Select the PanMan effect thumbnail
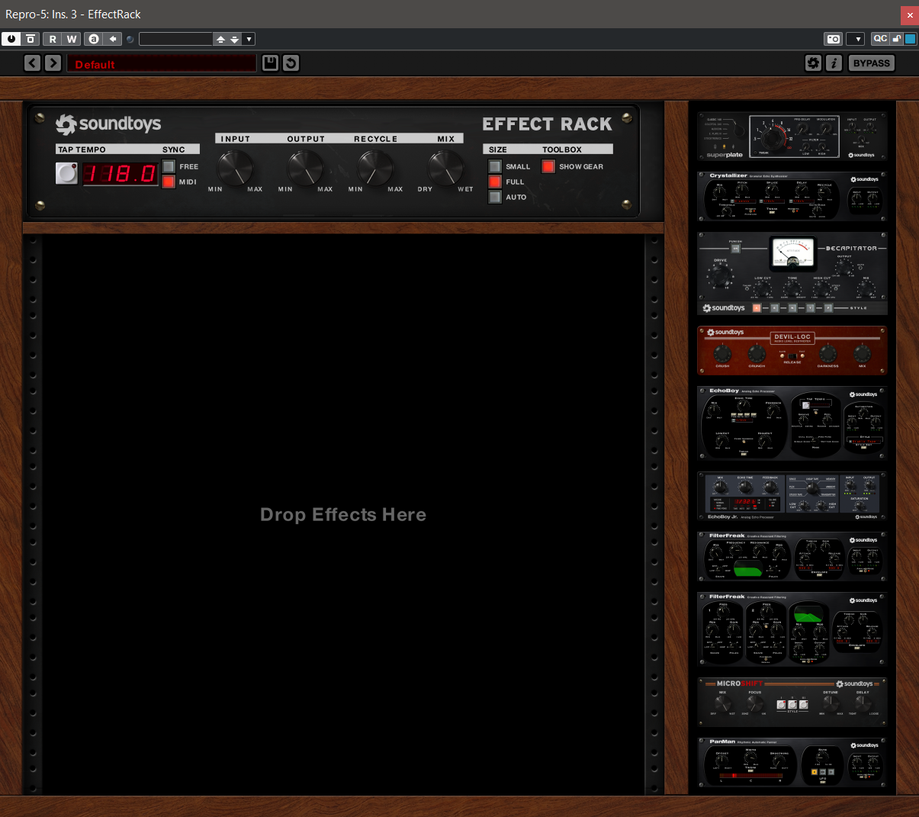Image resolution: width=919 pixels, height=817 pixels. (792, 762)
